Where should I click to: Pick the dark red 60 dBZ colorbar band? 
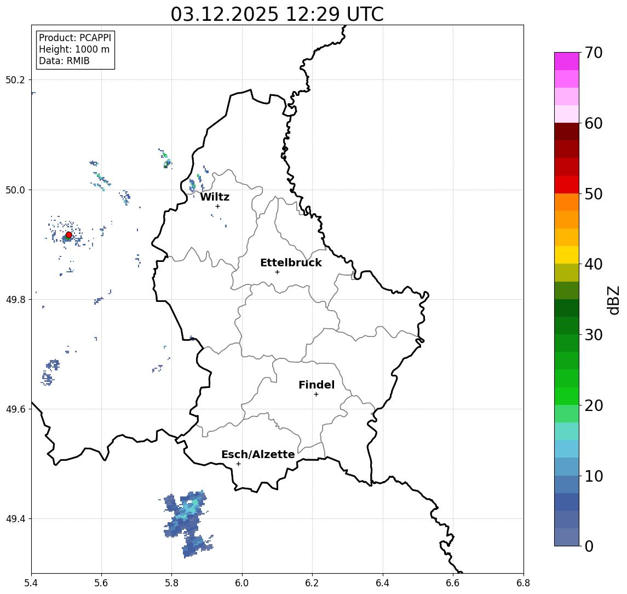click(x=567, y=132)
